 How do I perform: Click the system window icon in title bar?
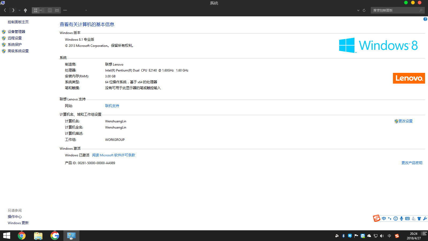(3, 3)
